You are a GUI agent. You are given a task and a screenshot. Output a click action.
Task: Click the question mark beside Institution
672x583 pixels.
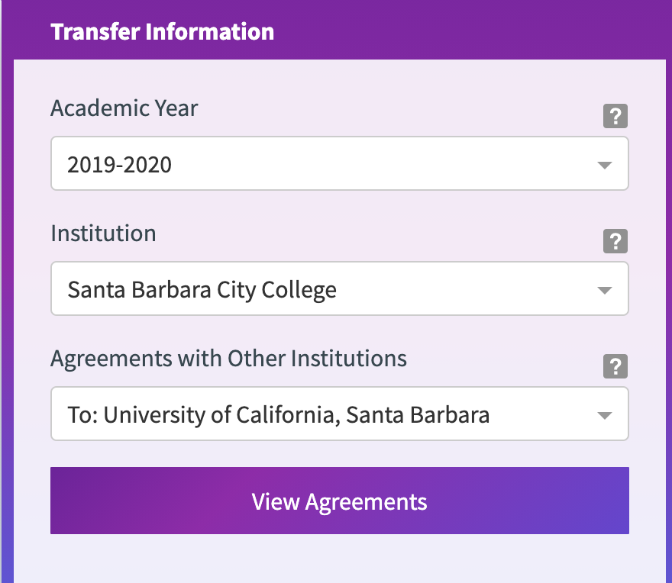615,241
